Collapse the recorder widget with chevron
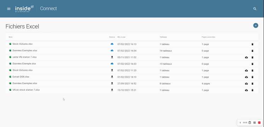 [x=240, y=123]
